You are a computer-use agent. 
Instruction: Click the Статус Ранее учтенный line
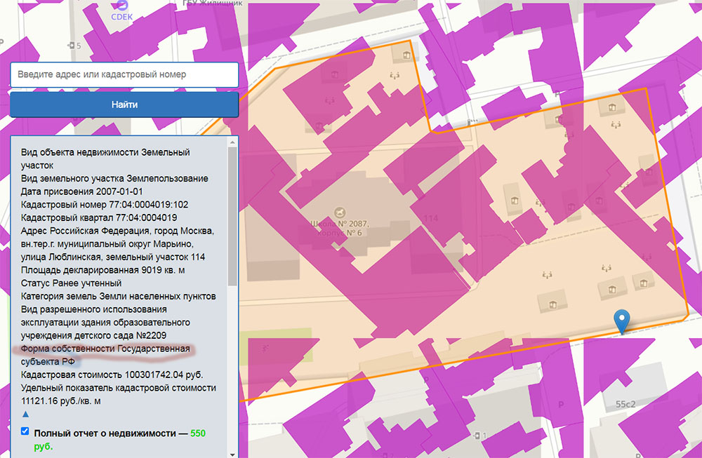pos(71,283)
